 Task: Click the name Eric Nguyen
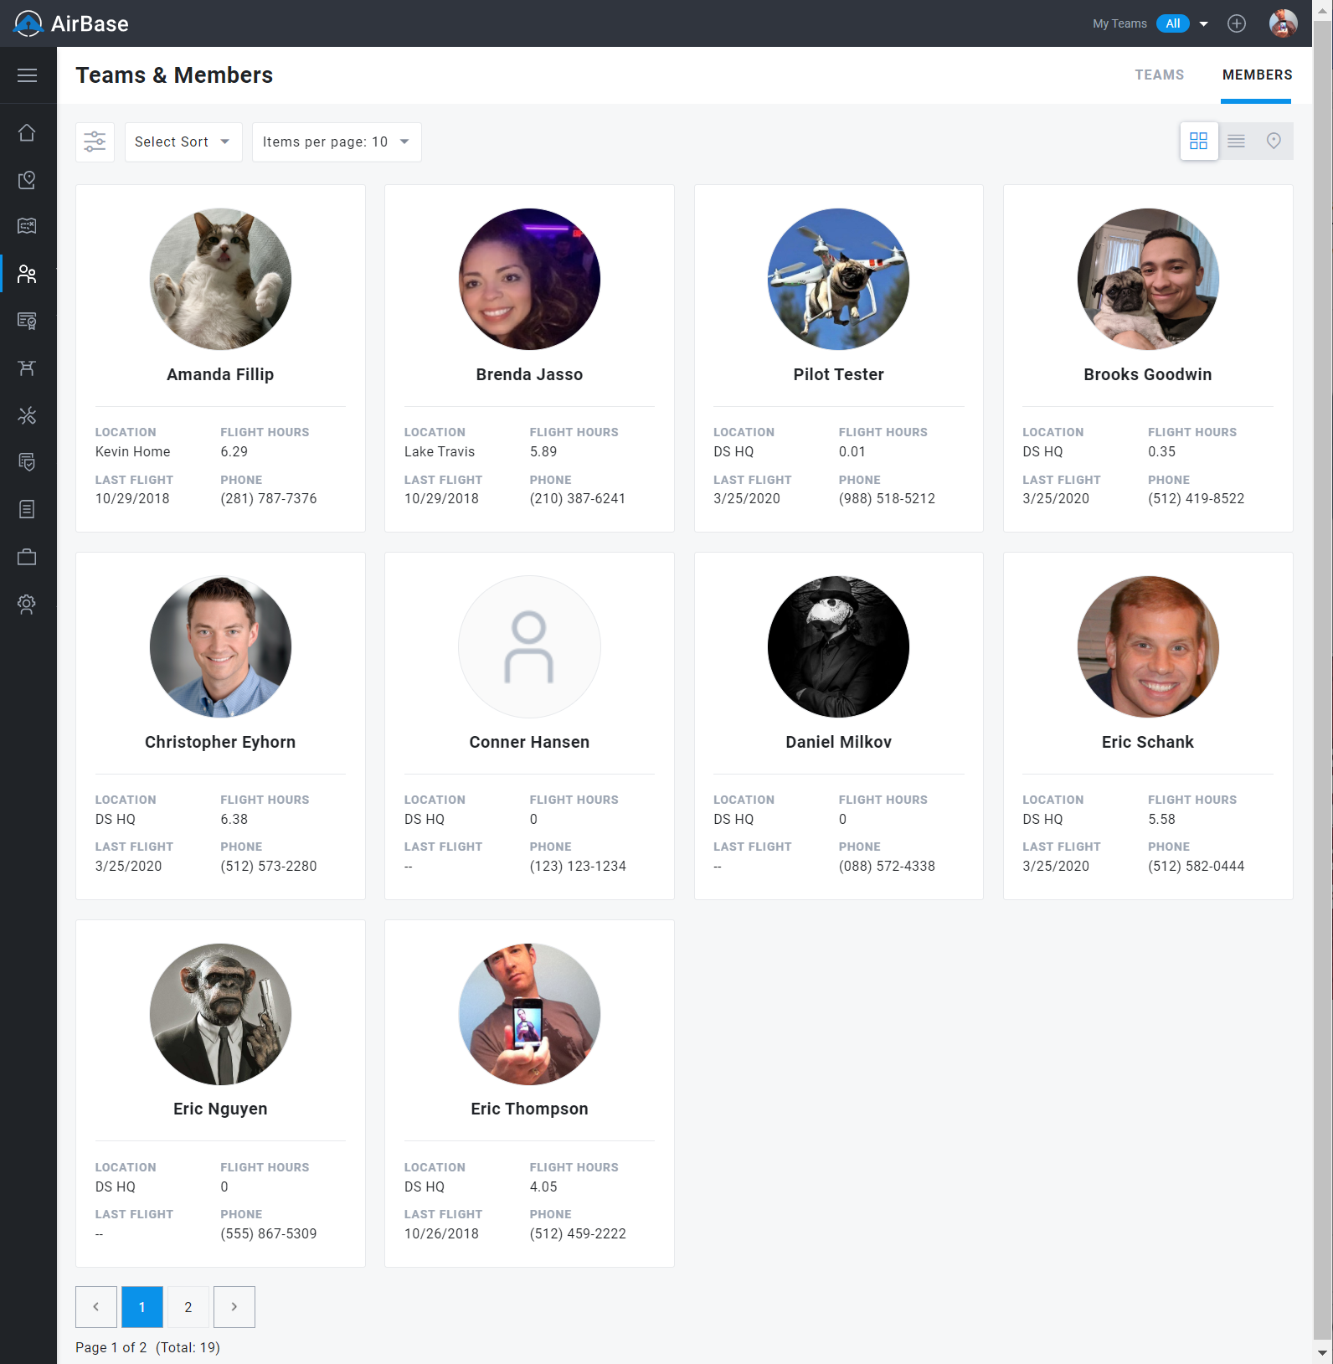[220, 1109]
